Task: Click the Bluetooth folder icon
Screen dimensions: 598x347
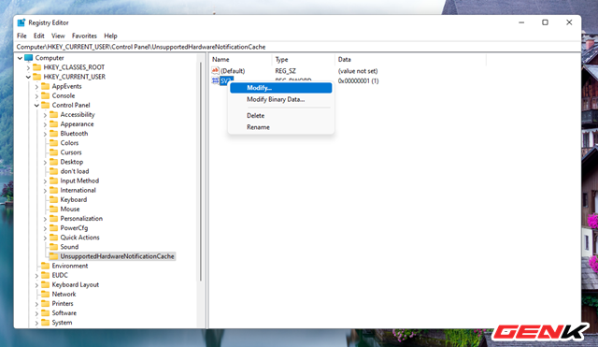Action: (54, 134)
